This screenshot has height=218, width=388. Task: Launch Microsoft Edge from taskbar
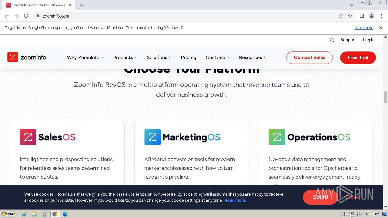click(65, 214)
